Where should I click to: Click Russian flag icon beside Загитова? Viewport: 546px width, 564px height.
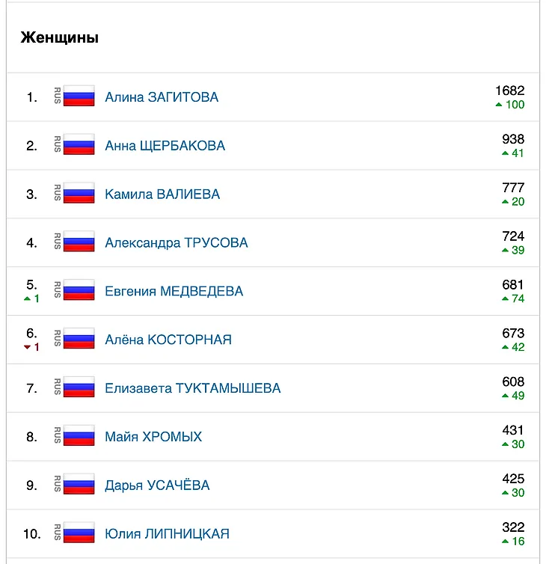[x=79, y=96]
